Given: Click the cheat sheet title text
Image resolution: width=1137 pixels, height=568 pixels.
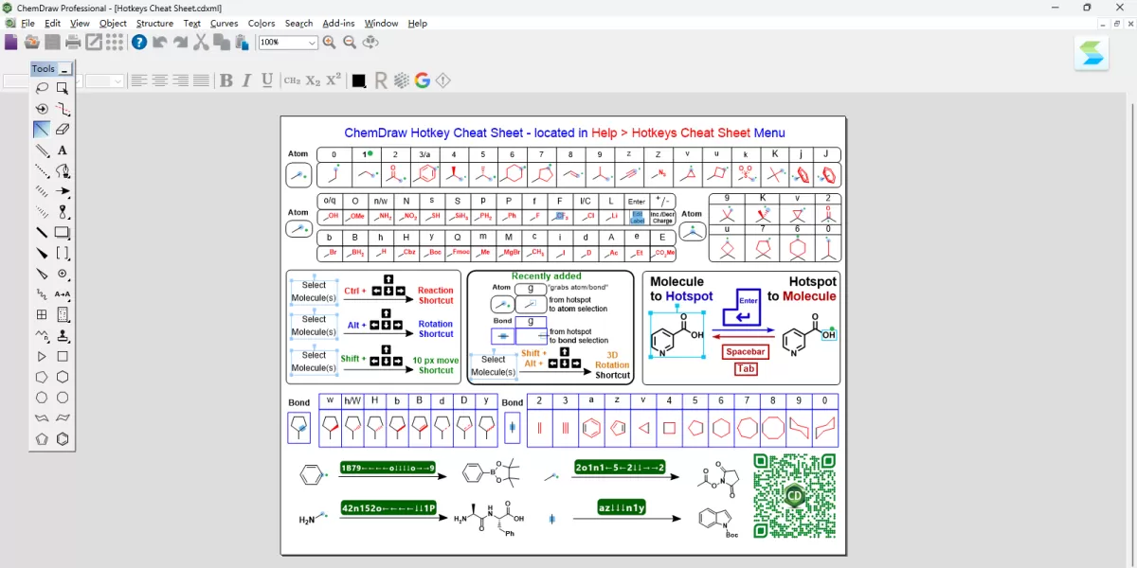Looking at the screenshot, I should point(565,133).
